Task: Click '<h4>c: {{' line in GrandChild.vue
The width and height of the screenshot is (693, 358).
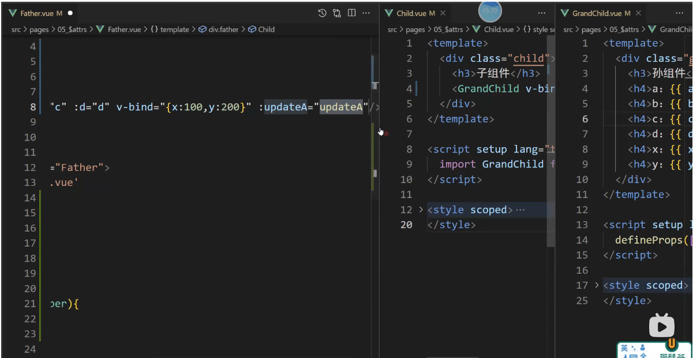Action: coord(660,119)
